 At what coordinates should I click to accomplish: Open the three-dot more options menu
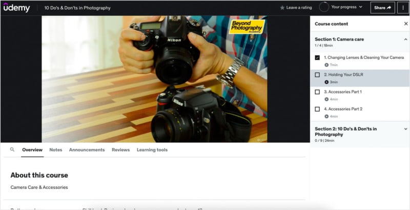tap(403, 8)
